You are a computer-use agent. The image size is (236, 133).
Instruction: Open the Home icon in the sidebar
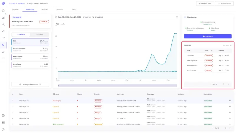pyautogui.click(x=3, y=10)
